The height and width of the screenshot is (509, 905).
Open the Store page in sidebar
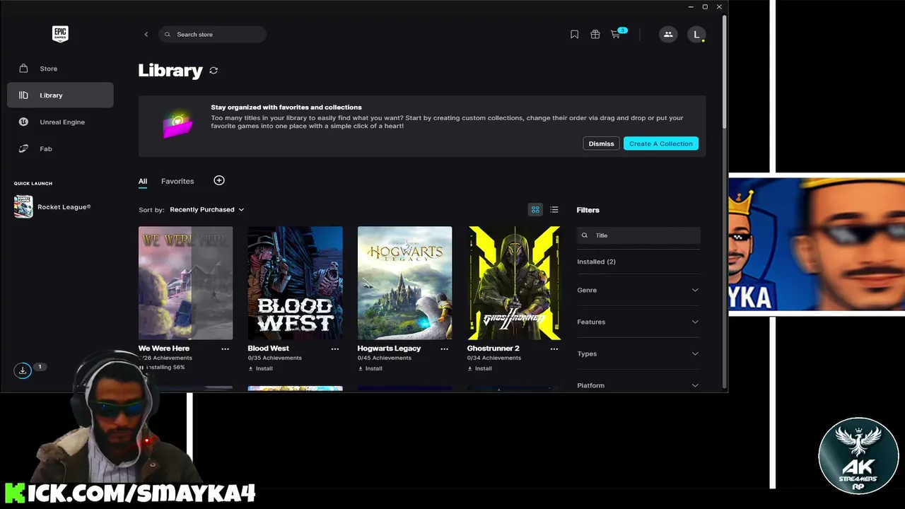click(60, 69)
